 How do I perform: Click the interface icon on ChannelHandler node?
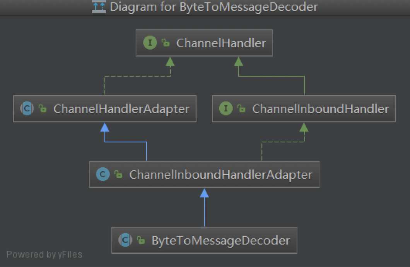[x=150, y=43]
